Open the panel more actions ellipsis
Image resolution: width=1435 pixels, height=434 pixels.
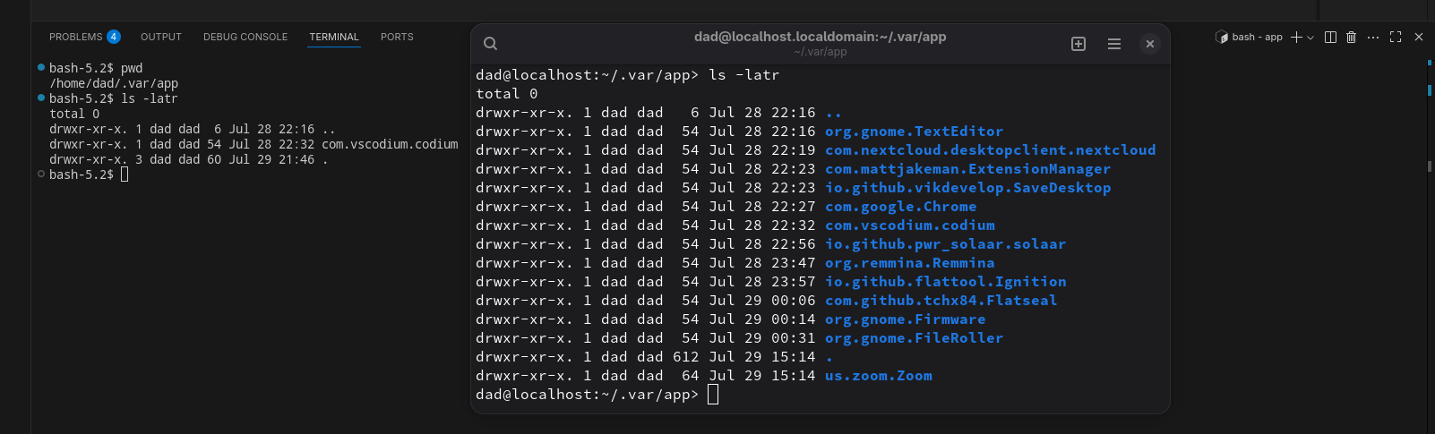1373,37
